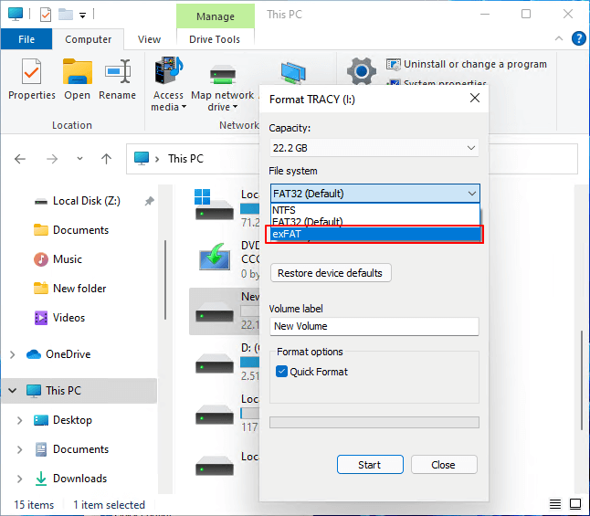Viewport: 590px width, 516px height.
Task: Click the back navigation arrow
Action: [22, 159]
